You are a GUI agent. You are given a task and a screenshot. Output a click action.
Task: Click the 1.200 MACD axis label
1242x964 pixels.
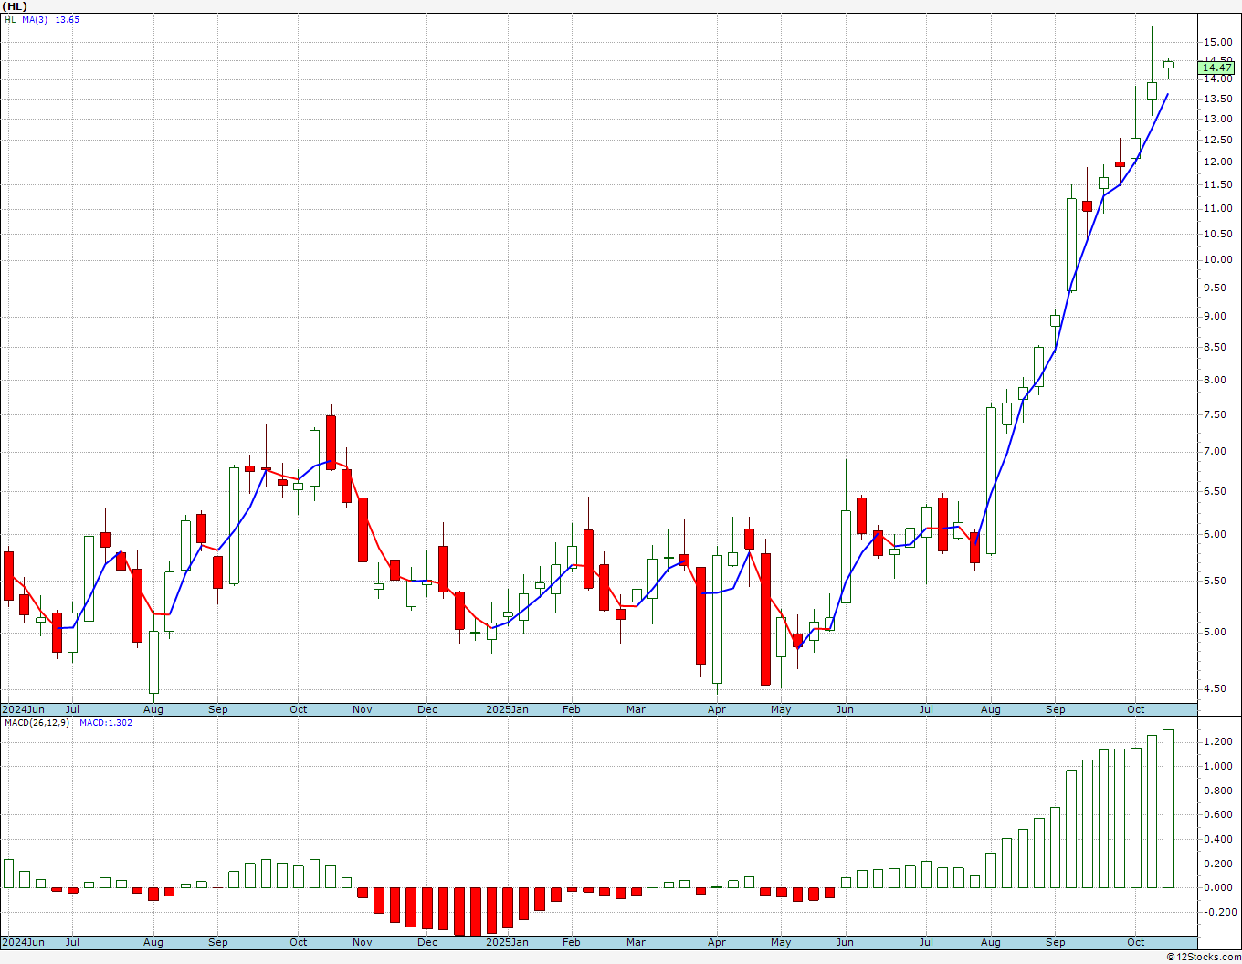(x=1216, y=742)
